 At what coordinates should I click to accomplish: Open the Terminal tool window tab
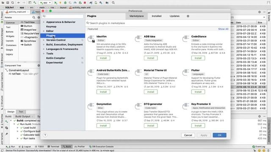coord(53,147)
